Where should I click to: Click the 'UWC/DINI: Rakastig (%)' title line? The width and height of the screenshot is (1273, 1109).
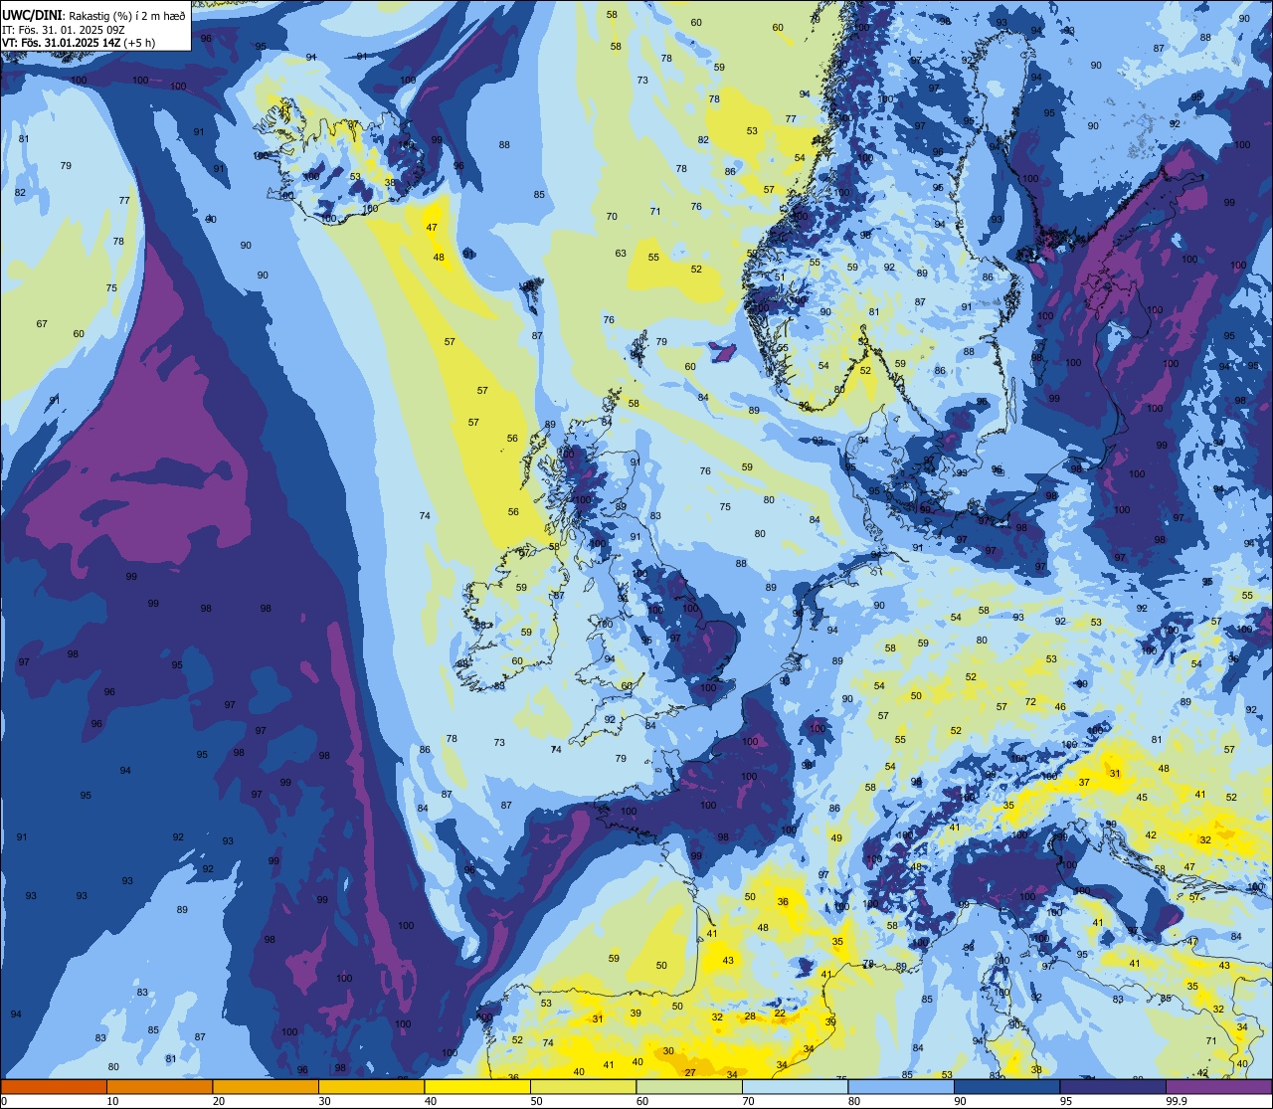pos(93,15)
